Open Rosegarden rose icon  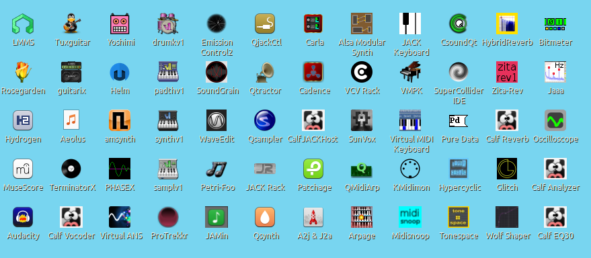(23, 72)
